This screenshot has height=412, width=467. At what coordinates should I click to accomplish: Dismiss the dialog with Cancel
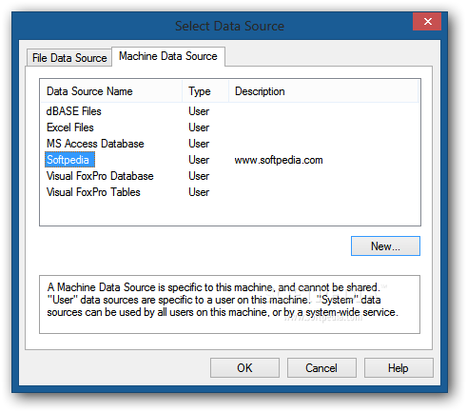321,368
